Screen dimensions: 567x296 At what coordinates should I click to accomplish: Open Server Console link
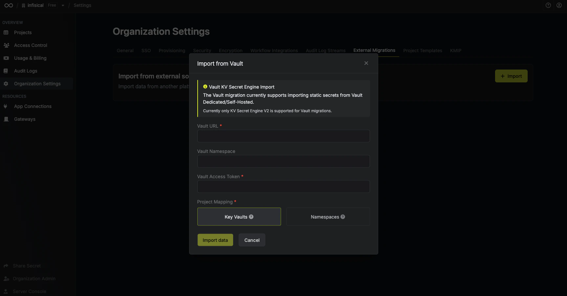click(x=30, y=291)
